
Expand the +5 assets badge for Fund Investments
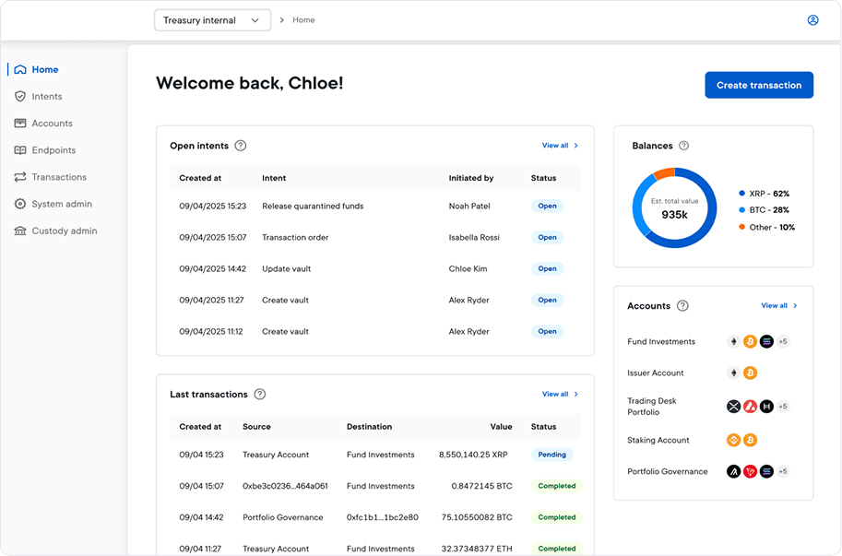point(783,341)
